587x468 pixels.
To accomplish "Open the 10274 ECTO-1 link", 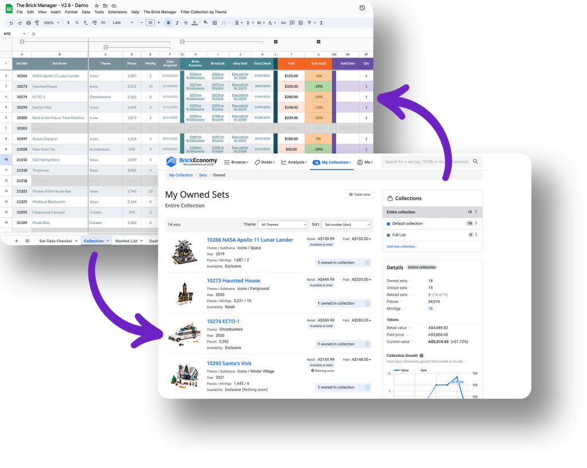I will [x=223, y=321].
